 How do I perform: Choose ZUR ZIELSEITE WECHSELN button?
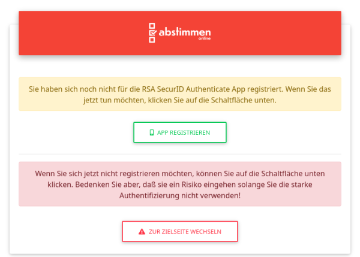(x=180, y=231)
